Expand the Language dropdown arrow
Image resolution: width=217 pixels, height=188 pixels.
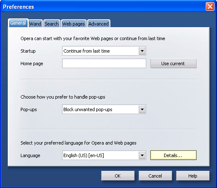point(142,155)
